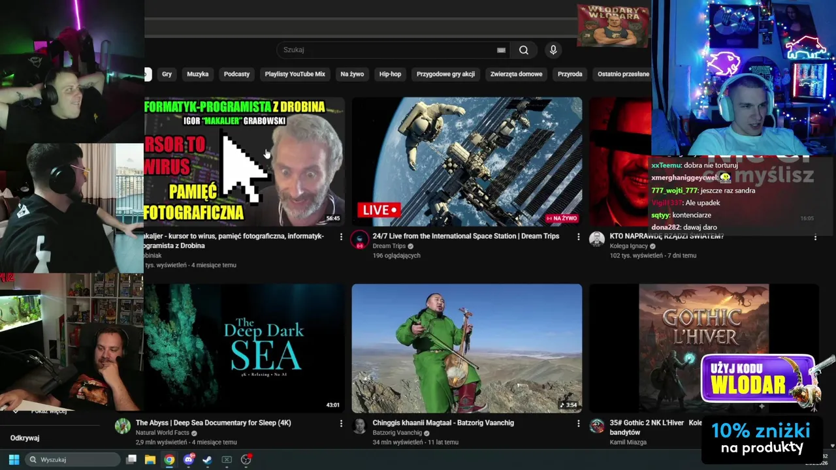The height and width of the screenshot is (470, 836).
Task: Open options menu for Makalier video
Action: [x=341, y=237]
